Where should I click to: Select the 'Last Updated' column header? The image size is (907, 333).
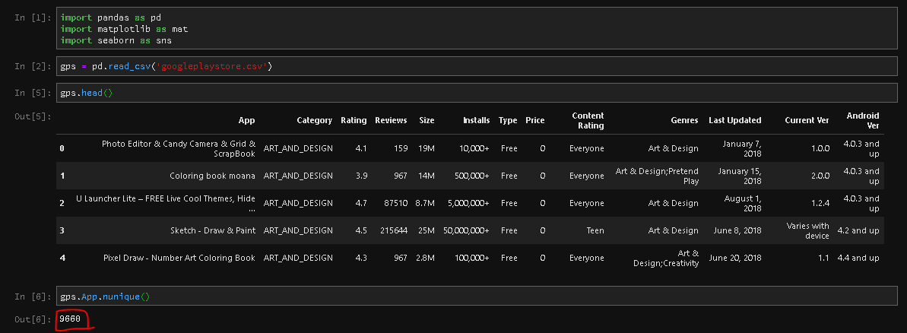[x=734, y=120]
